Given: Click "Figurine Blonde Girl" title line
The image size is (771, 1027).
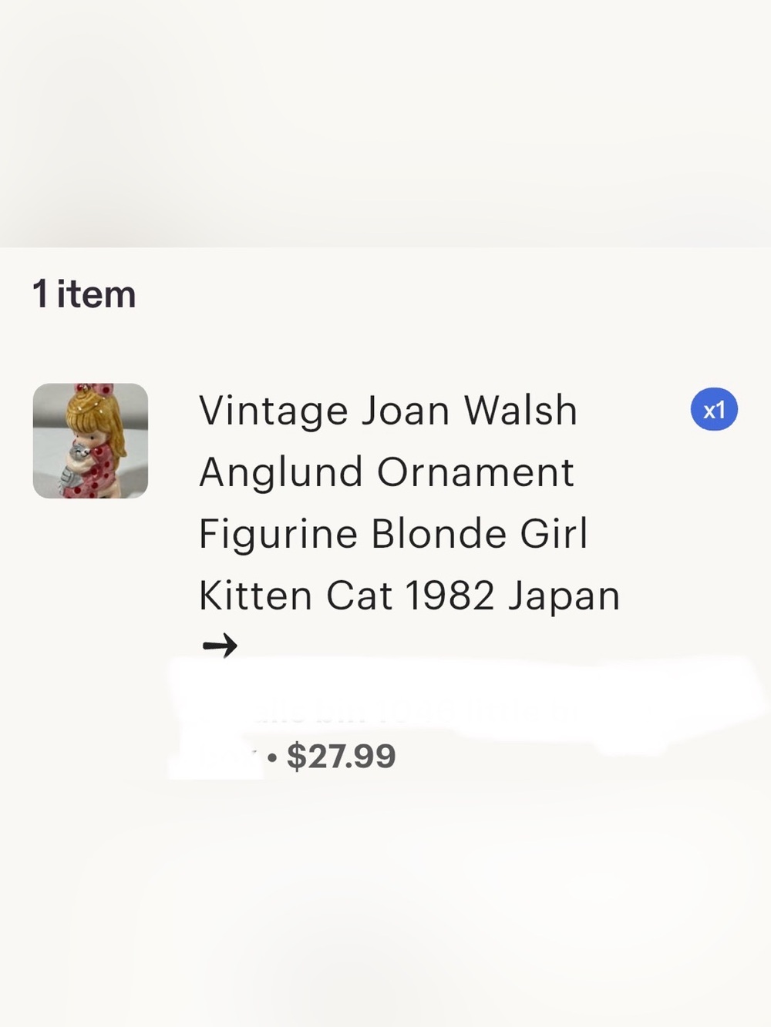Looking at the screenshot, I should (393, 534).
